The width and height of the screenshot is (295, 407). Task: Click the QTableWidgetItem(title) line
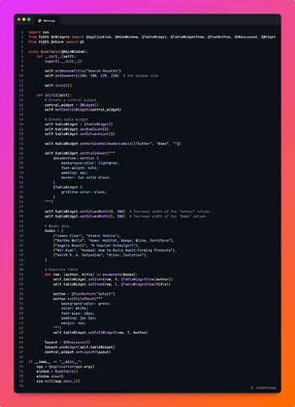[112, 284]
